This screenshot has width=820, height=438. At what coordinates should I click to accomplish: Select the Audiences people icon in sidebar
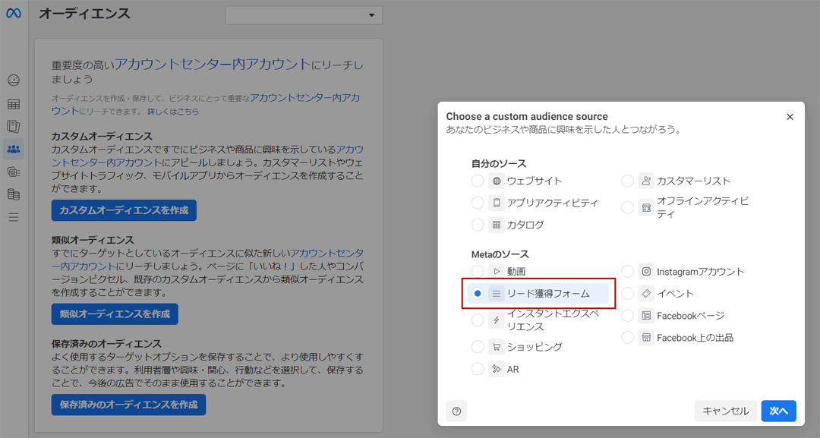point(14,149)
